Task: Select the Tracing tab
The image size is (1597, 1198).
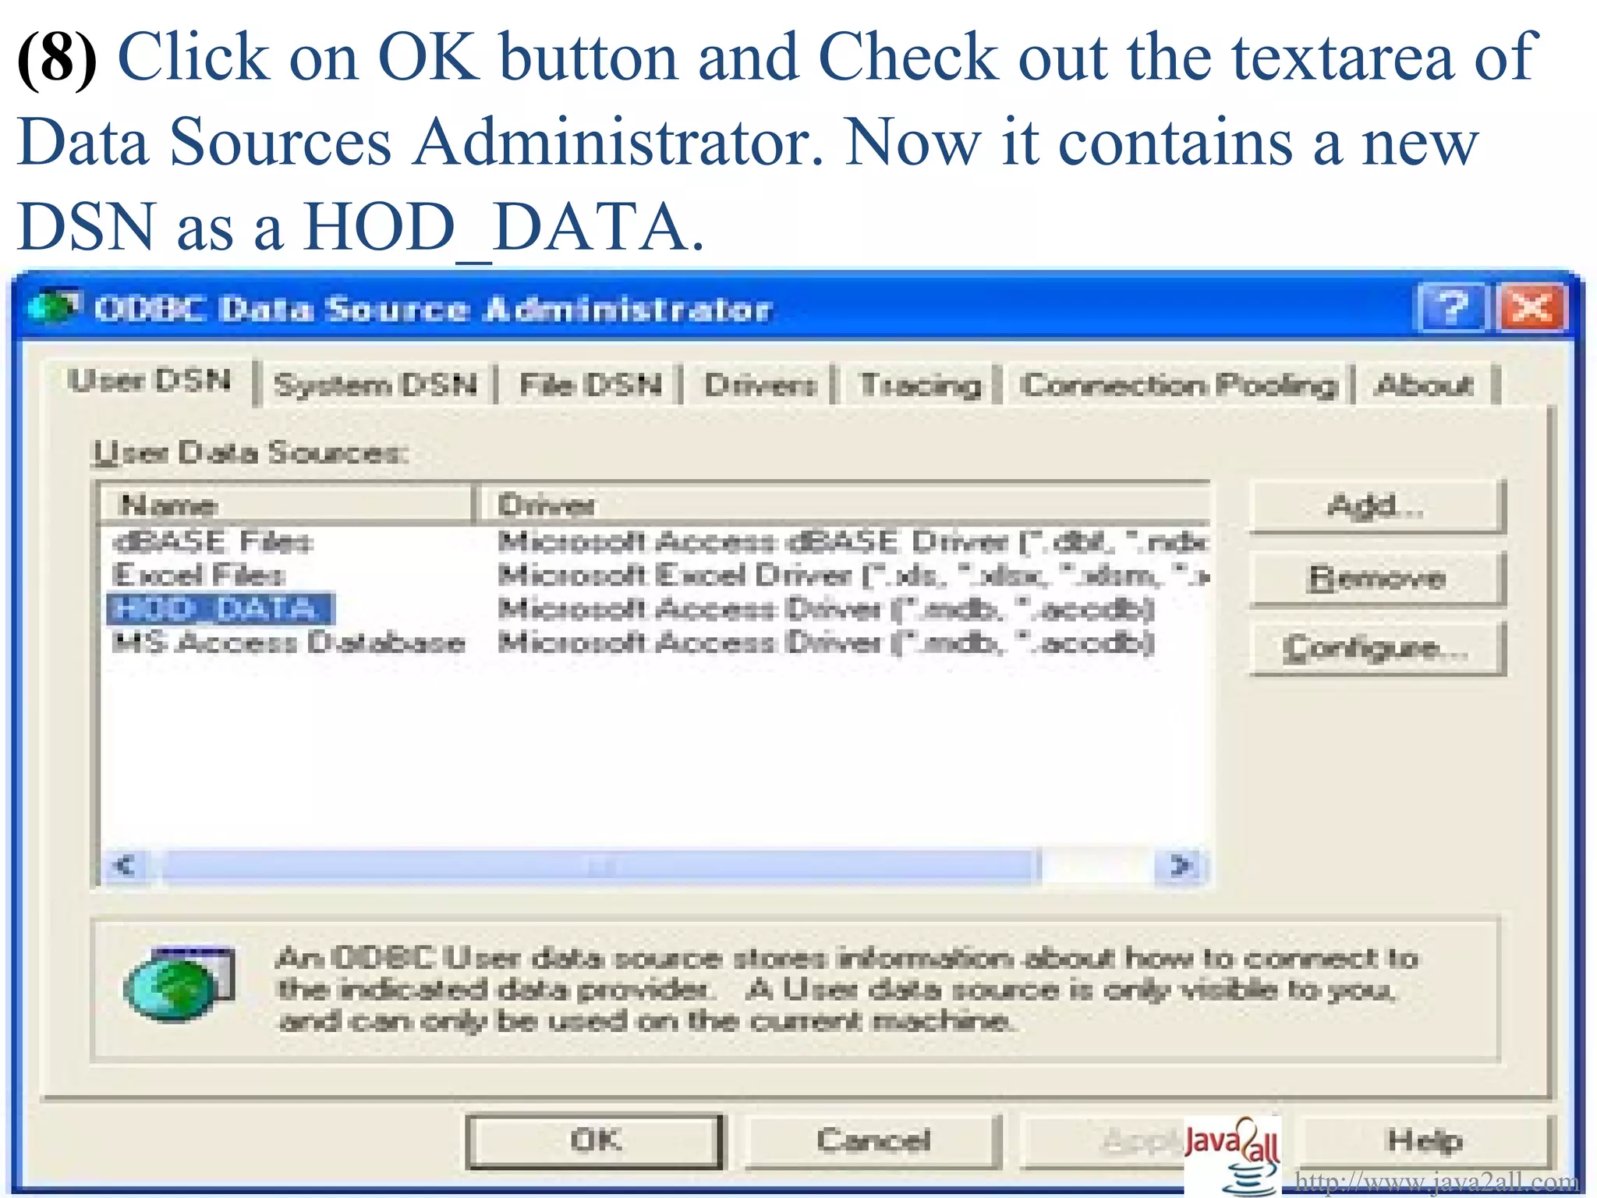Action: [920, 385]
